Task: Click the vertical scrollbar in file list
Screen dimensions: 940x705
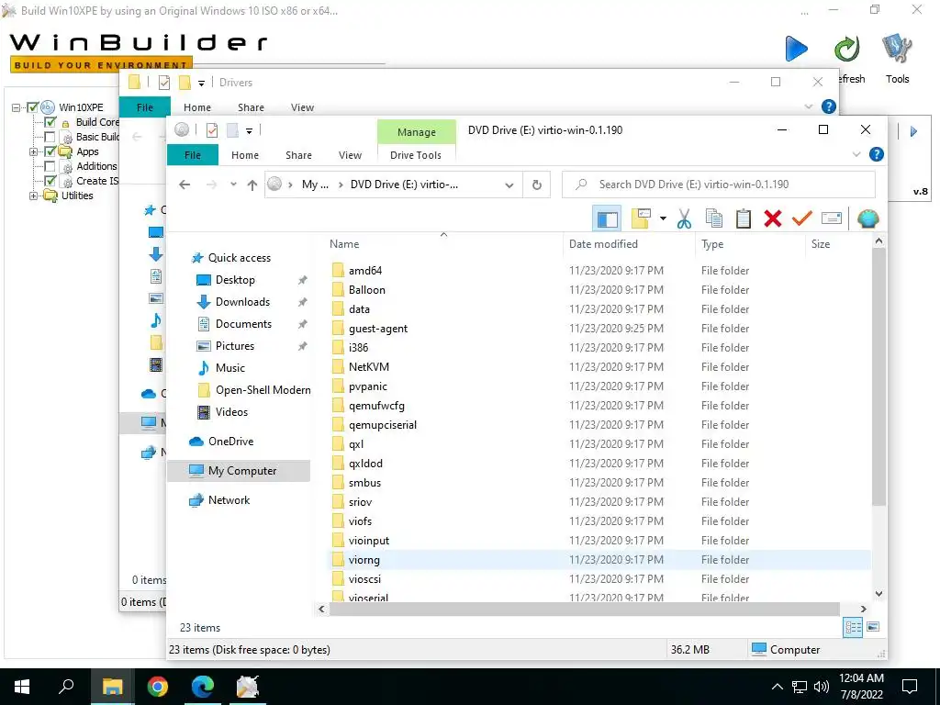Action: tap(878, 376)
